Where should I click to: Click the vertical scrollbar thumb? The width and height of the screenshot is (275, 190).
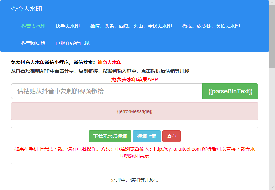pyautogui.click(x=272, y=37)
